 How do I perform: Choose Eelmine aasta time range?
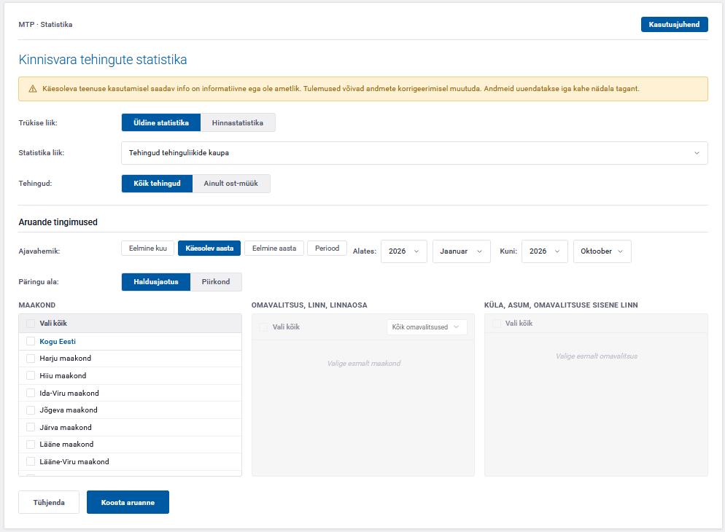(x=274, y=248)
